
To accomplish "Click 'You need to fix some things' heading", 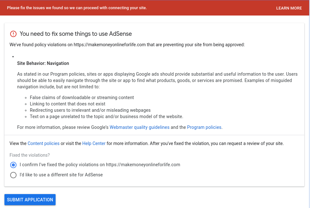I will point(76,34).
